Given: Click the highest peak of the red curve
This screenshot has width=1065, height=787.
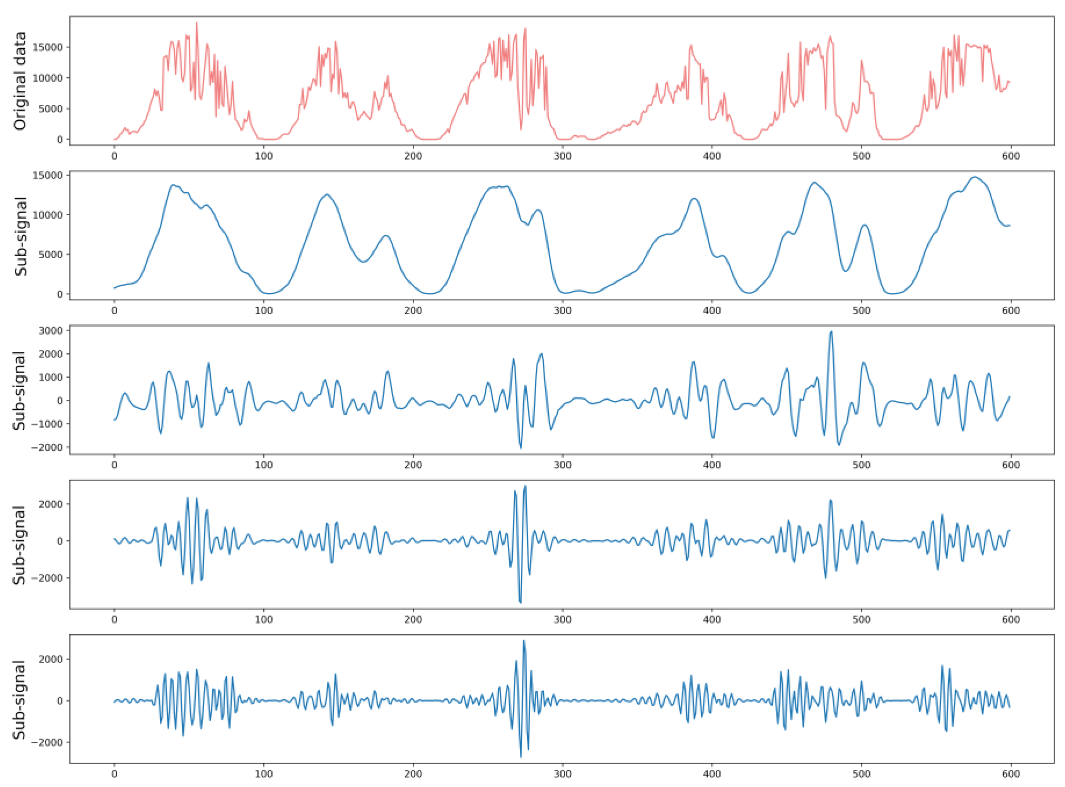Looking at the screenshot, I should tap(196, 23).
